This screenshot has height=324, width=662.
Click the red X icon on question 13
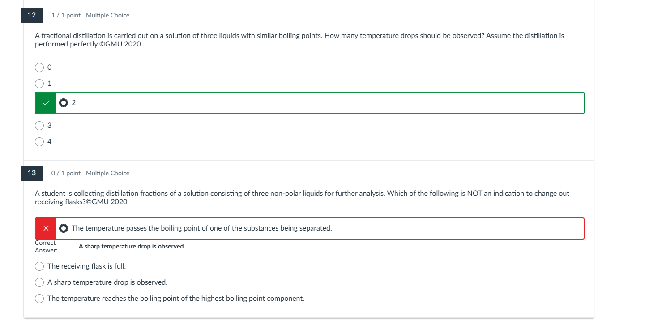point(46,228)
